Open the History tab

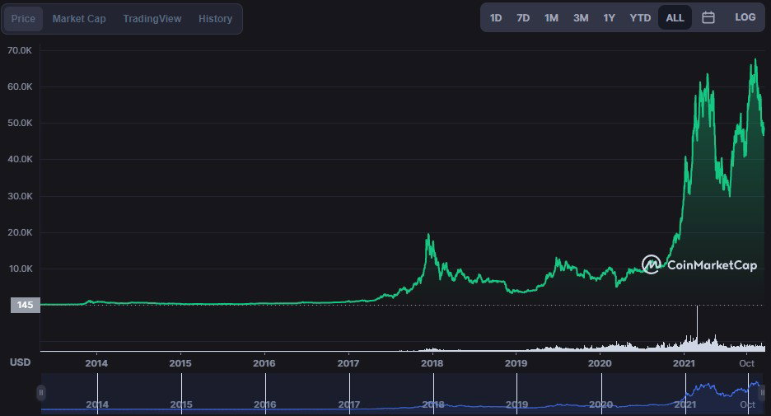tap(215, 19)
